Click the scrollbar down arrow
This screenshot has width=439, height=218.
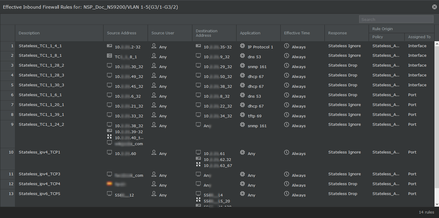pyautogui.click(x=437, y=204)
